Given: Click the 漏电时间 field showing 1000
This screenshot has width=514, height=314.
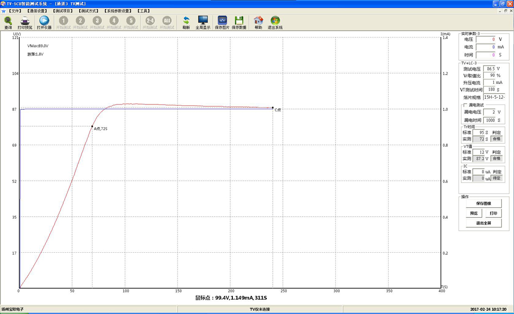Looking at the screenshot, I should (x=490, y=119).
